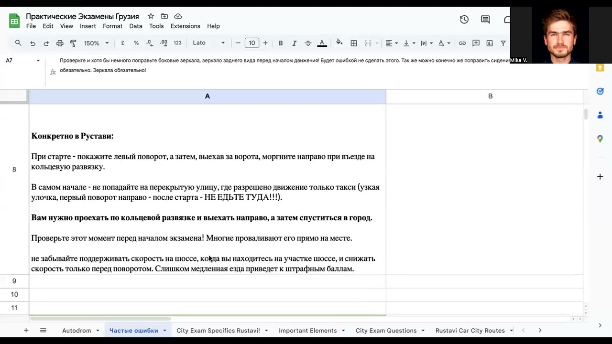Open the Format menu
Screen dimensions: 612x344
[x=112, y=26]
